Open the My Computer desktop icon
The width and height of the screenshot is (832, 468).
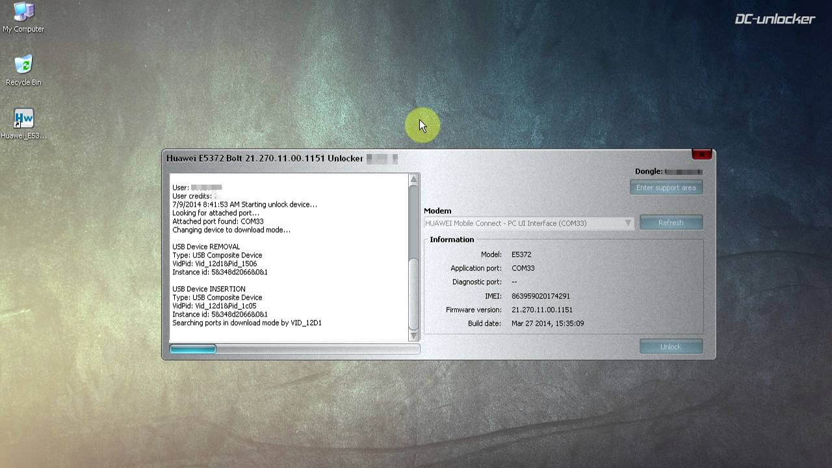coord(23,17)
